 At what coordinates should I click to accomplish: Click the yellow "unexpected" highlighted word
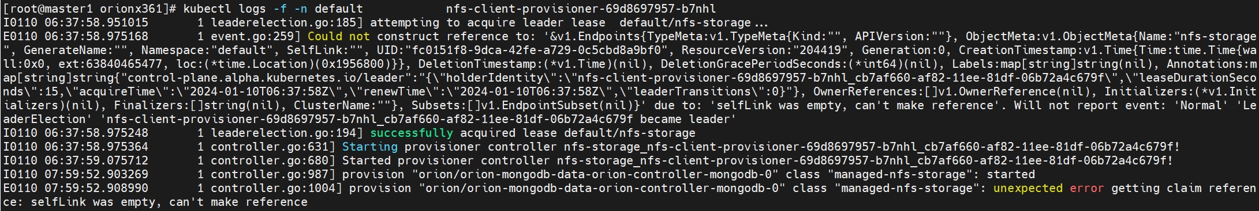click(1028, 188)
